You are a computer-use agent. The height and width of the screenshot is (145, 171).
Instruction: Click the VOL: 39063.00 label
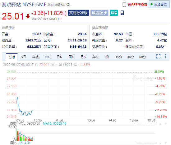pos(29,123)
